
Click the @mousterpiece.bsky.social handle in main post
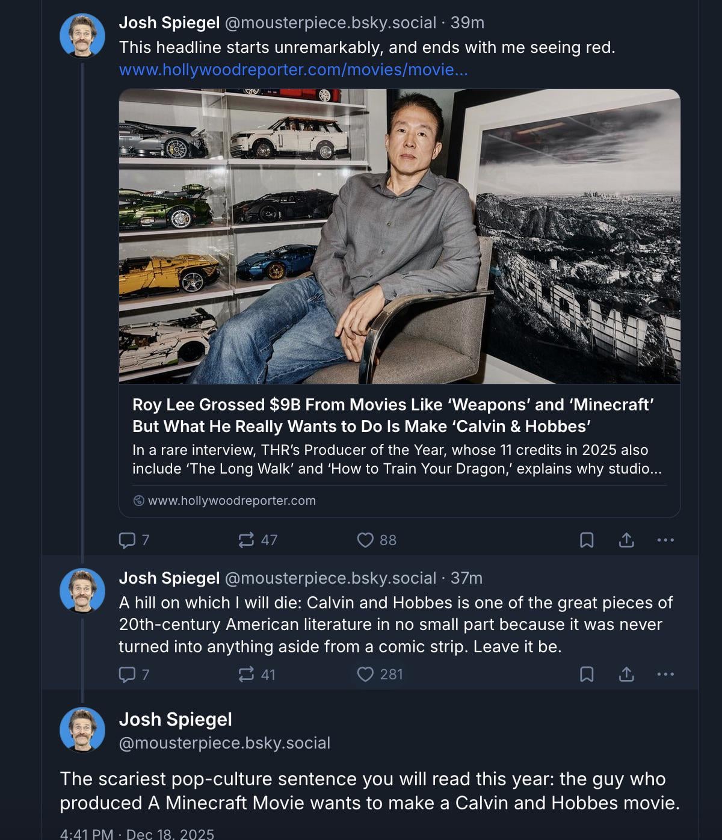(224, 743)
